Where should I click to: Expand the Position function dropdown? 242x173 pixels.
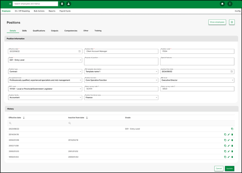coord(121,80)
